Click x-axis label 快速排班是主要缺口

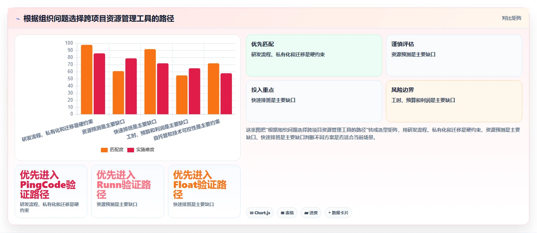click(x=135, y=127)
